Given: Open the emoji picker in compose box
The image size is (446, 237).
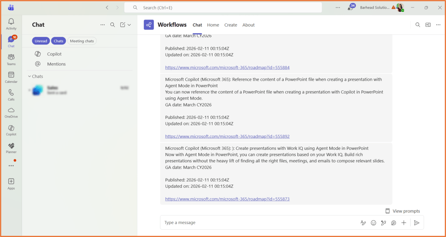Looking at the screenshot, I should coord(373,223).
